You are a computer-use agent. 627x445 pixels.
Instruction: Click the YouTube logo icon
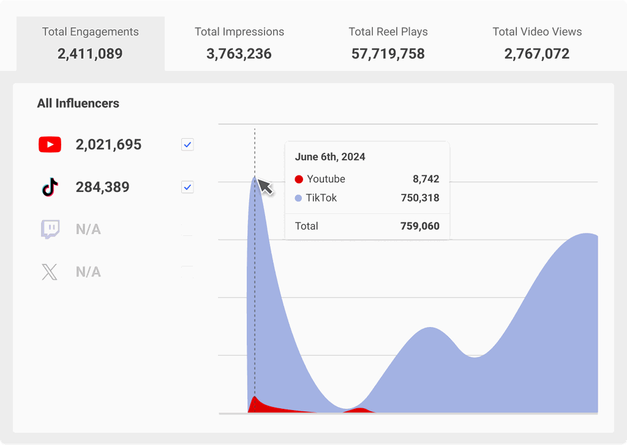click(50, 145)
